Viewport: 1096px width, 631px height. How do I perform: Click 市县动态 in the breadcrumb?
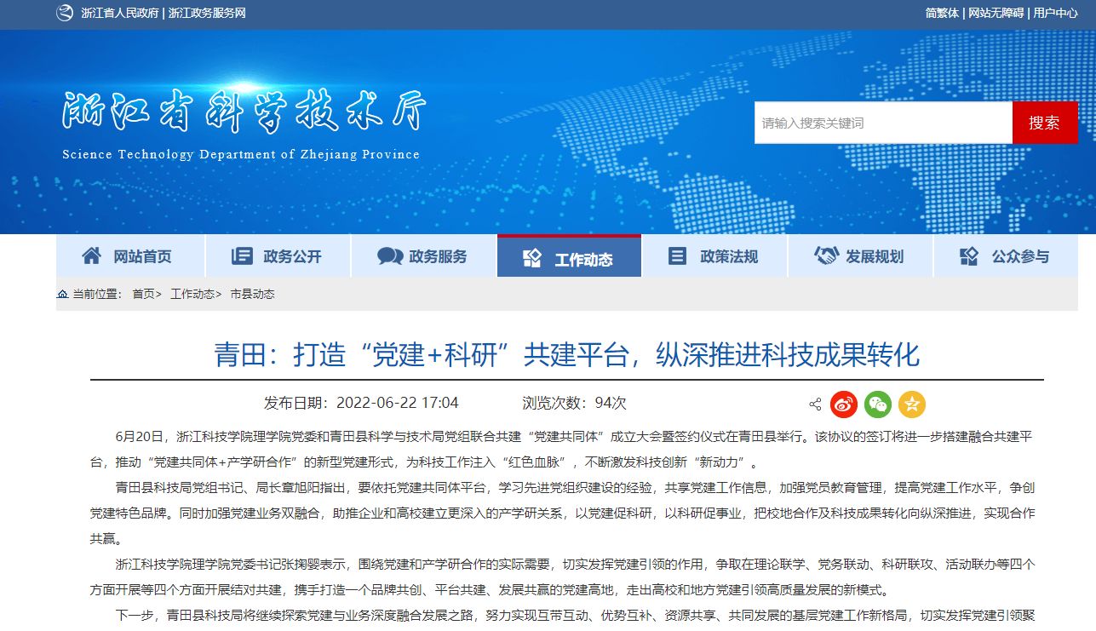tap(252, 294)
